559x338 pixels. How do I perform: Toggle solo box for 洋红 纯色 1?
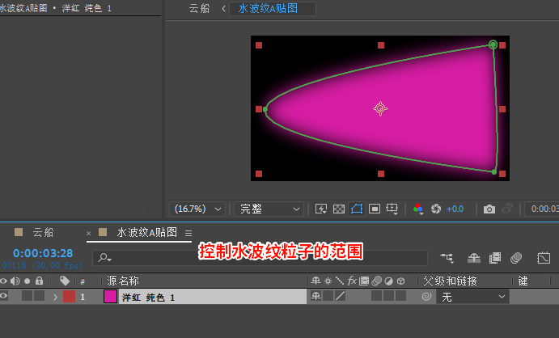[27, 296]
